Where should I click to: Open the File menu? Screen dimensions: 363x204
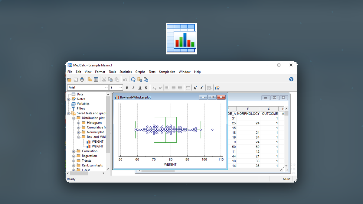coord(70,72)
